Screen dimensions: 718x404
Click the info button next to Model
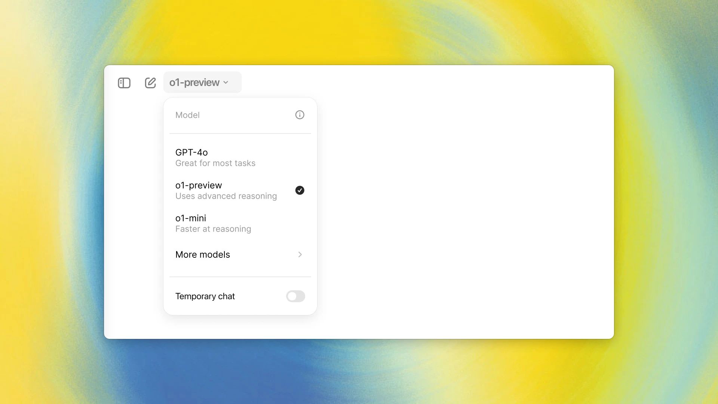[x=299, y=114]
